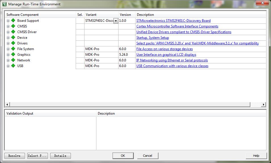Screen dimensions: 271x163
Task: Click the Version column header
Action: tap(127, 15)
